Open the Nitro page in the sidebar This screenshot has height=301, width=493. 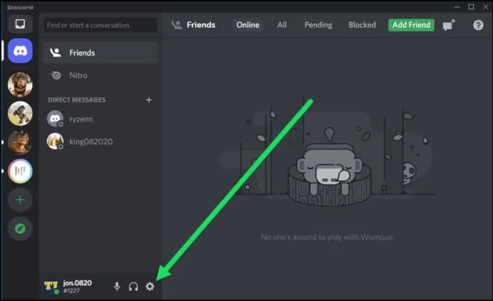tap(100, 76)
